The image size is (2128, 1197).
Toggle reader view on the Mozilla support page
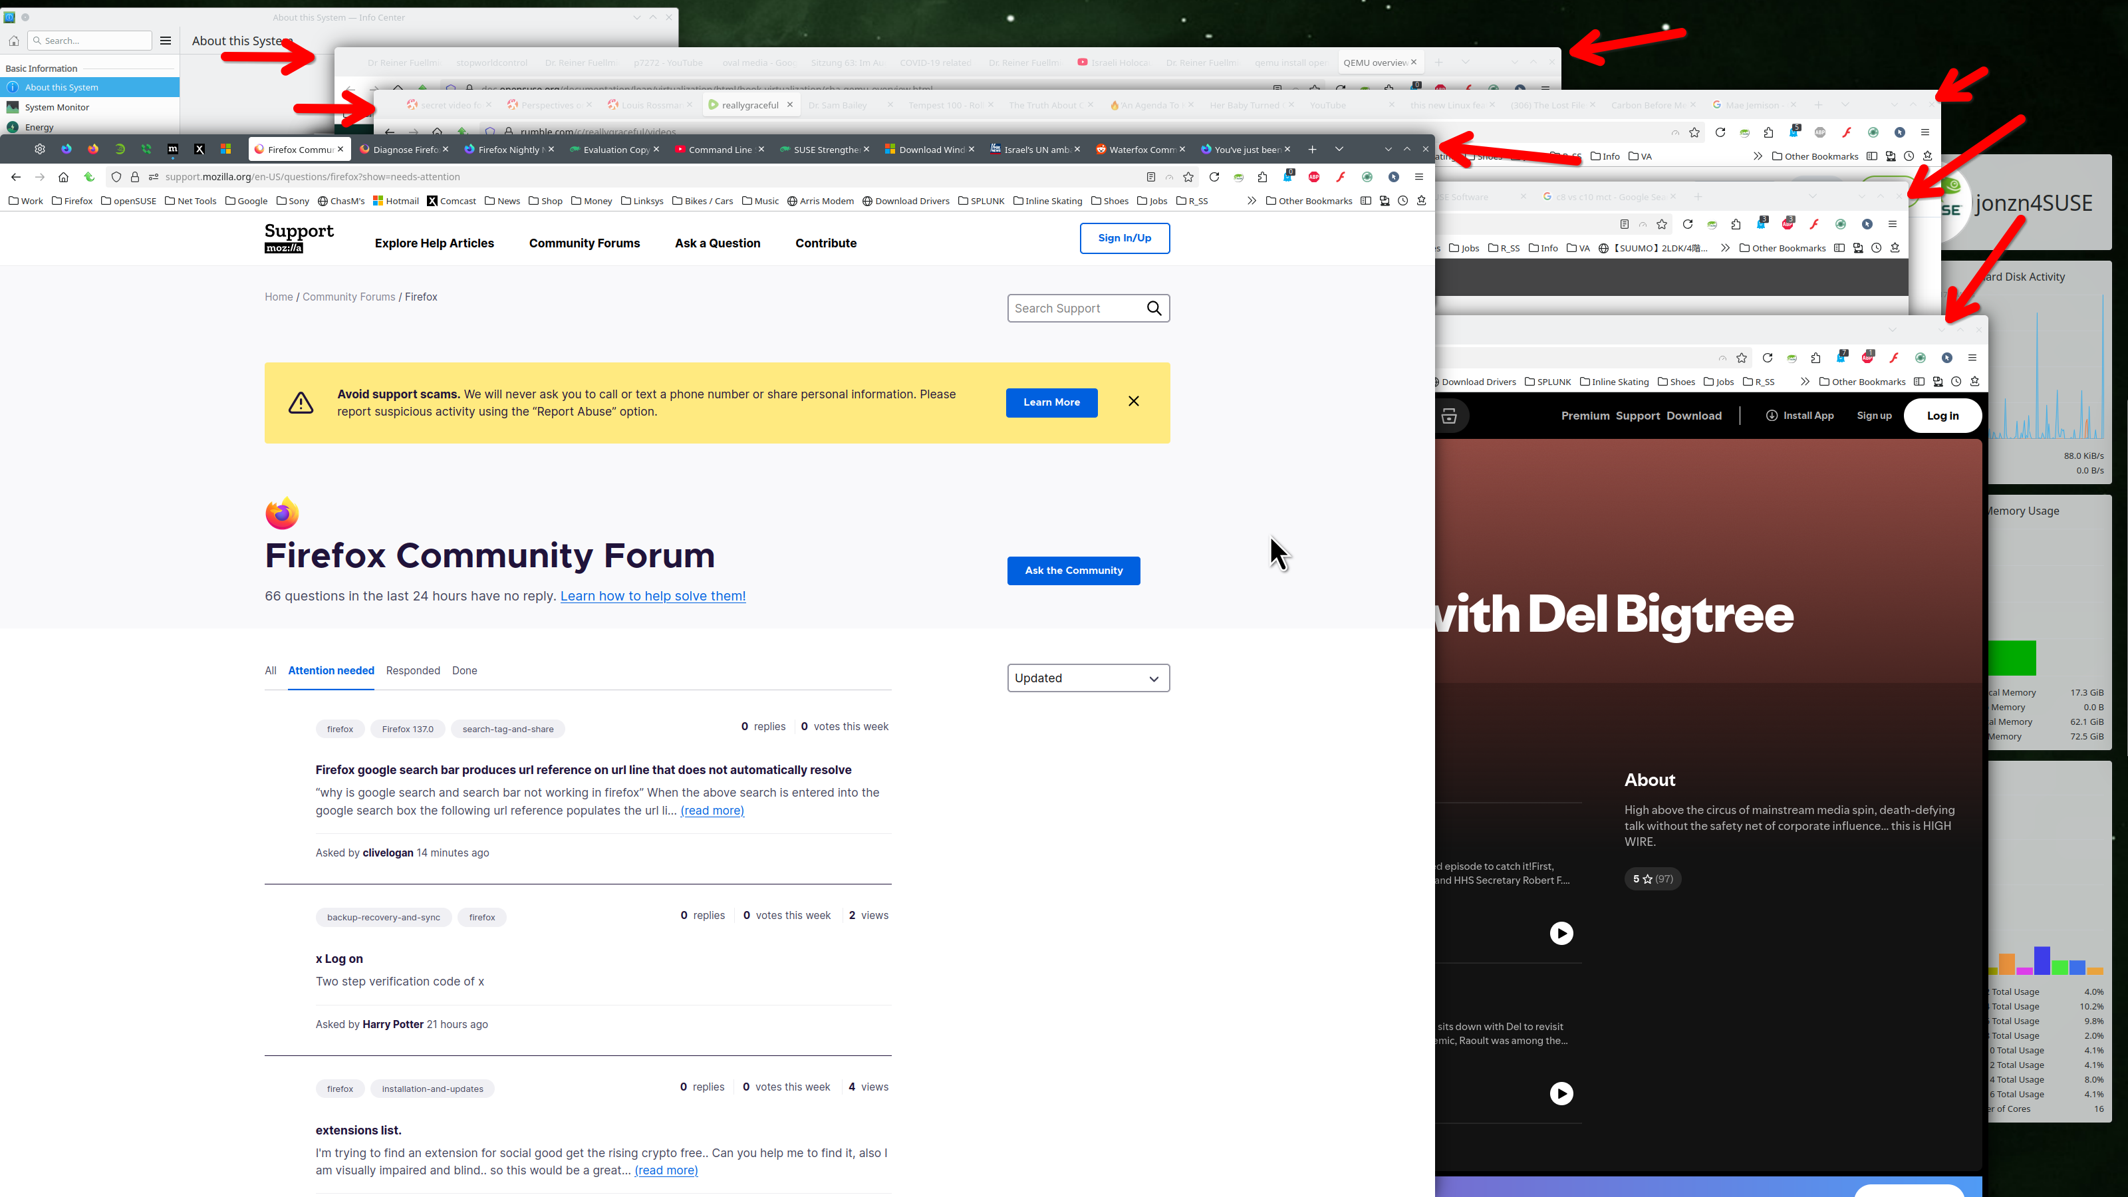click(1150, 177)
